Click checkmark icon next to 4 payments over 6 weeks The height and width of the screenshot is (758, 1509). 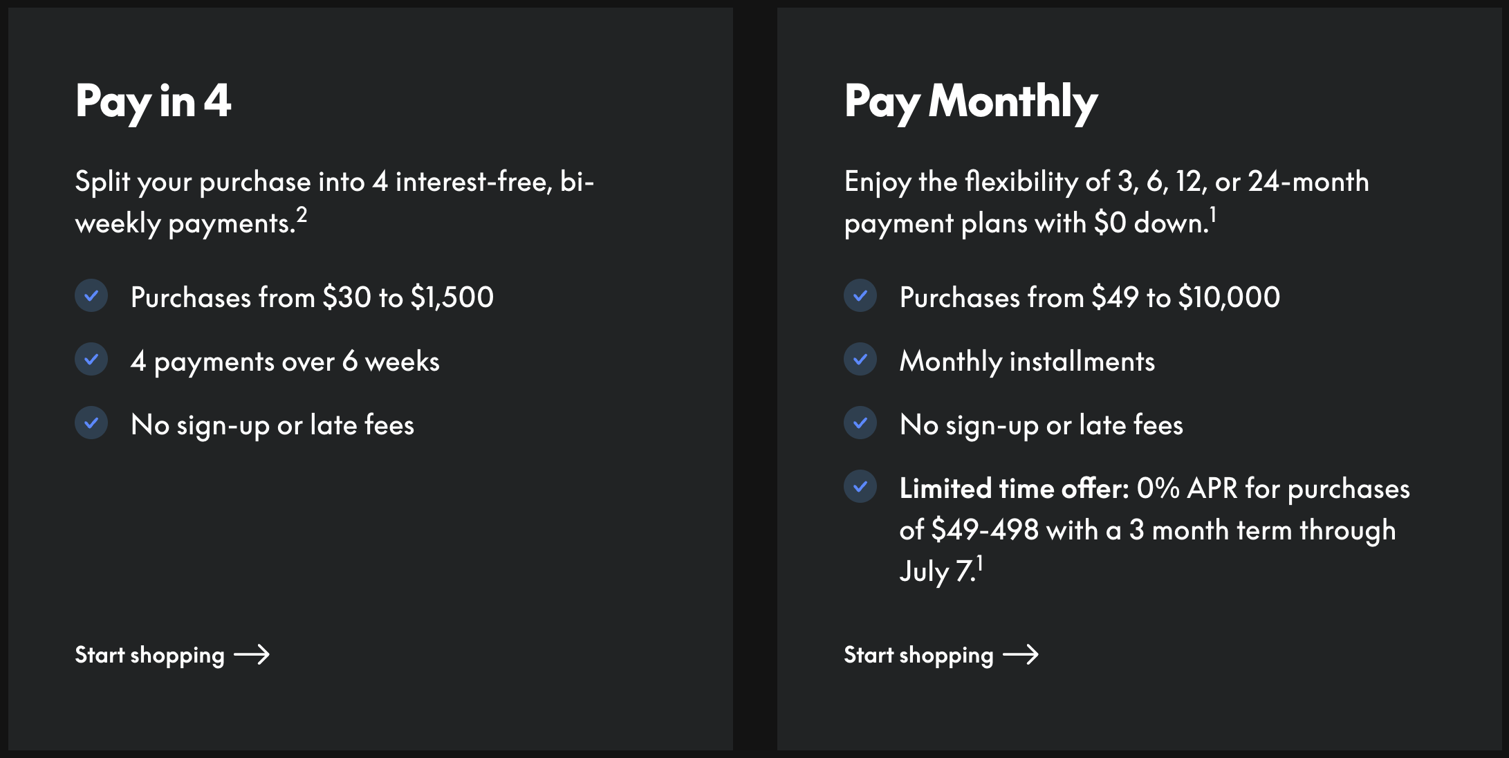pyautogui.click(x=91, y=360)
